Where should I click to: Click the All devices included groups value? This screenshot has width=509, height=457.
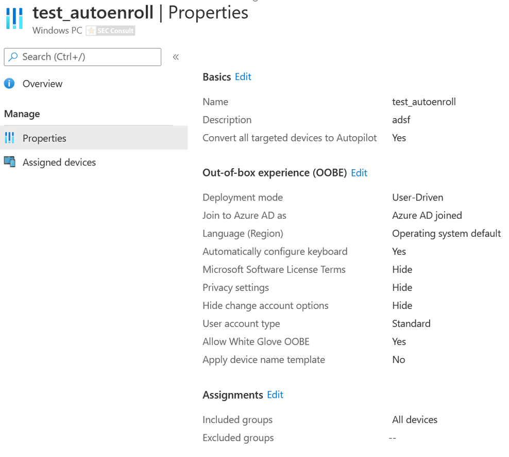(x=415, y=419)
